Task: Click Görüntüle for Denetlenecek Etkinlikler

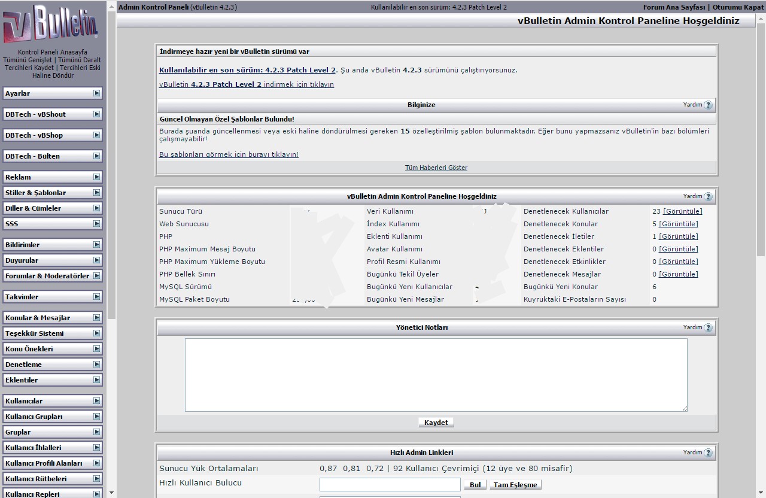Action: click(679, 262)
